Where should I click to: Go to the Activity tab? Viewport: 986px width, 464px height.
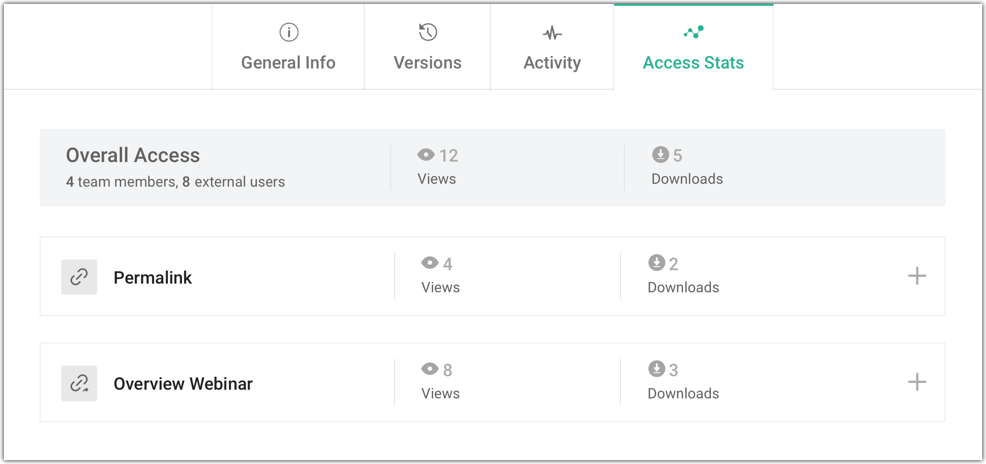(552, 63)
